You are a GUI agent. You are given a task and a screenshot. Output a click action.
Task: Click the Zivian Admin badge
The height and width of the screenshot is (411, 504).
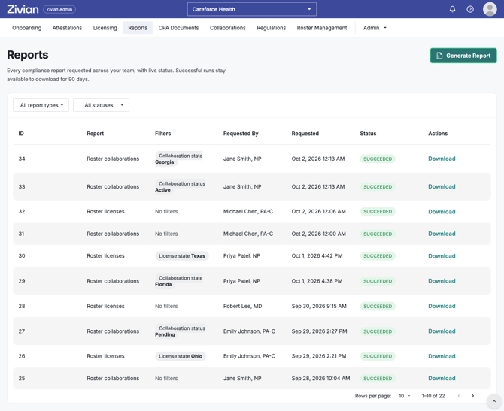pyautogui.click(x=59, y=9)
